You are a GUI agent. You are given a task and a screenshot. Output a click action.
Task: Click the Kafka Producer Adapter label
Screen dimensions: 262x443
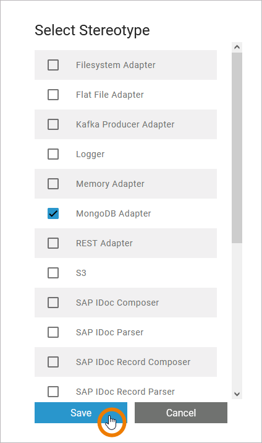point(125,124)
